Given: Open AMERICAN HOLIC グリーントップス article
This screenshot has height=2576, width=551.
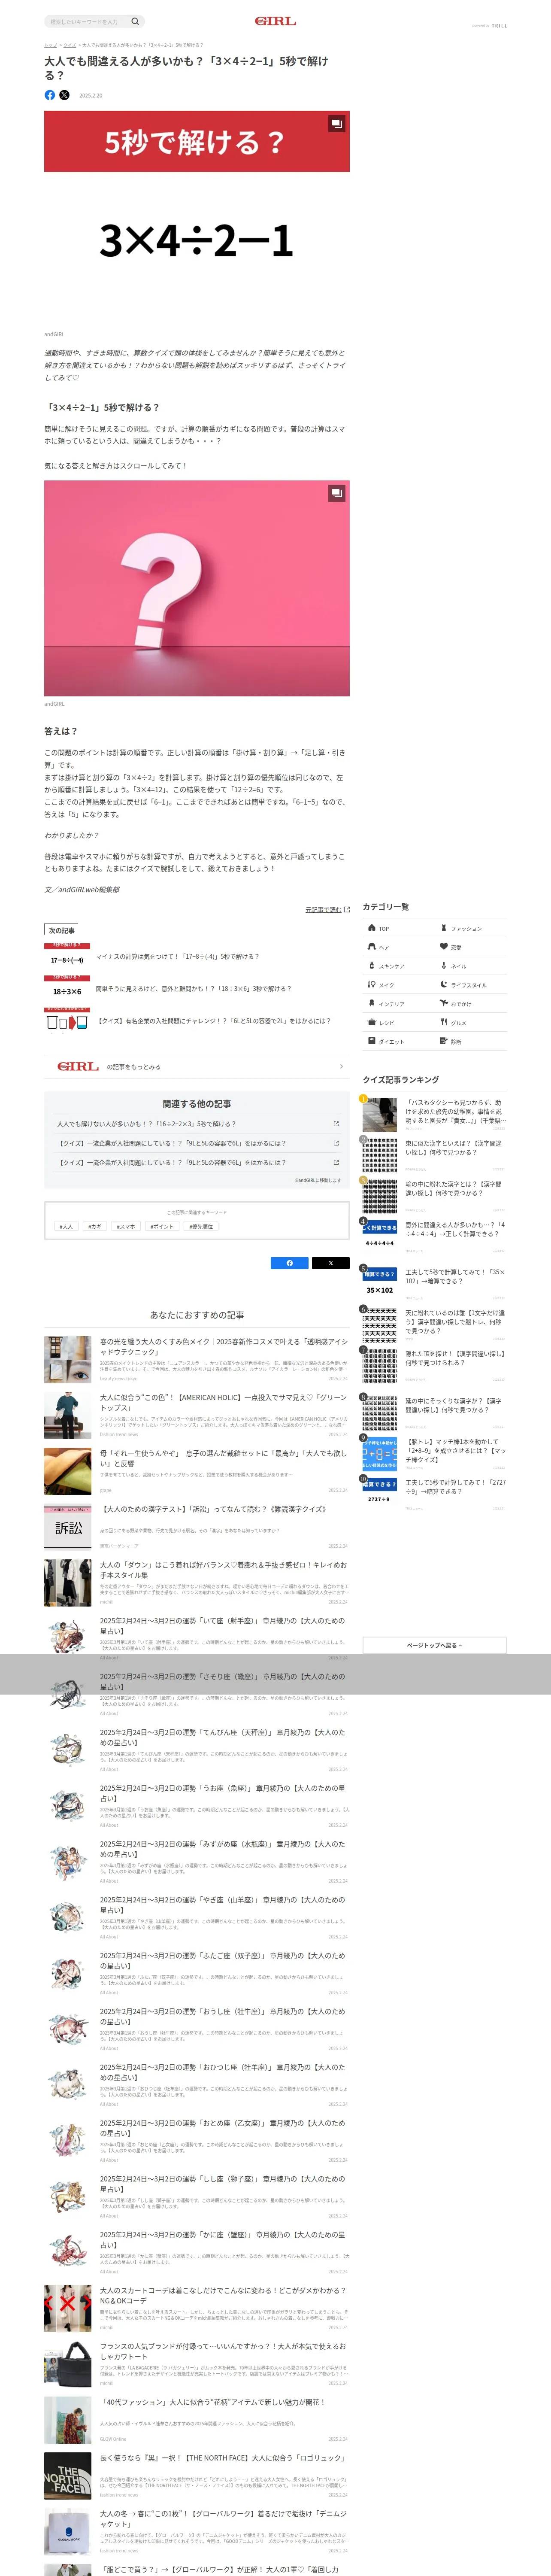Looking at the screenshot, I should point(196,1415).
